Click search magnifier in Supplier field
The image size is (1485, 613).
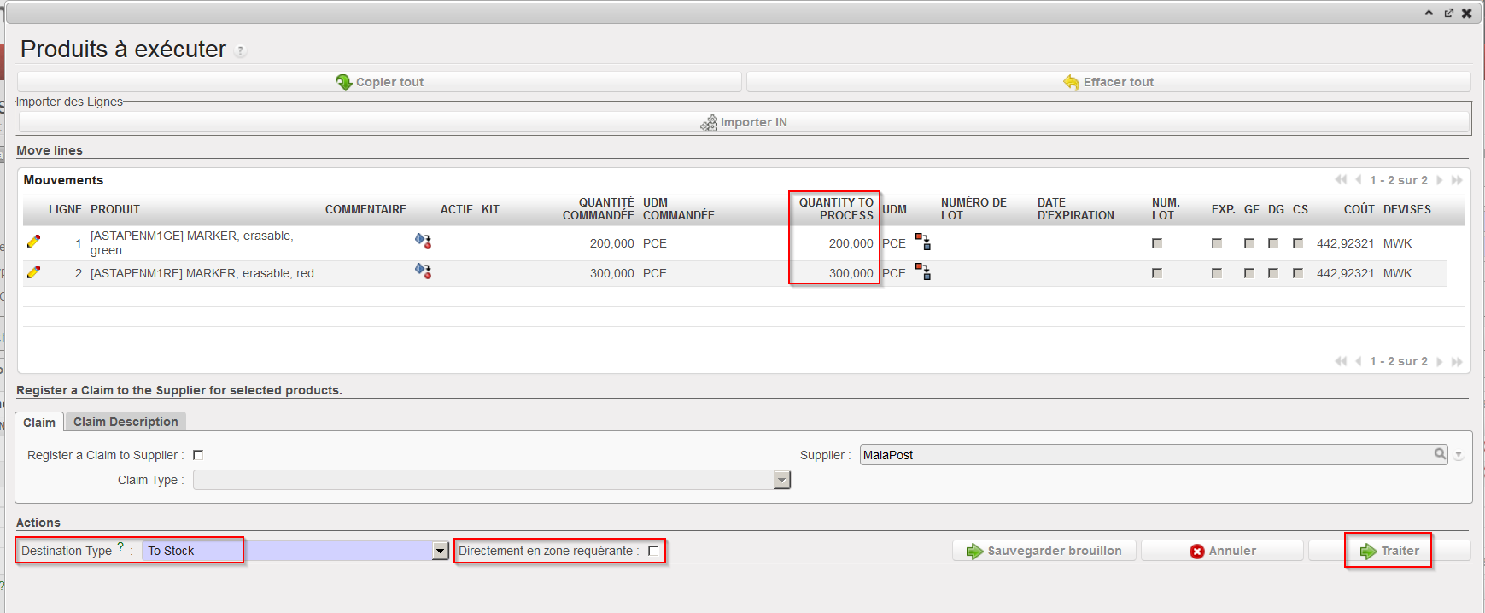(x=1440, y=454)
